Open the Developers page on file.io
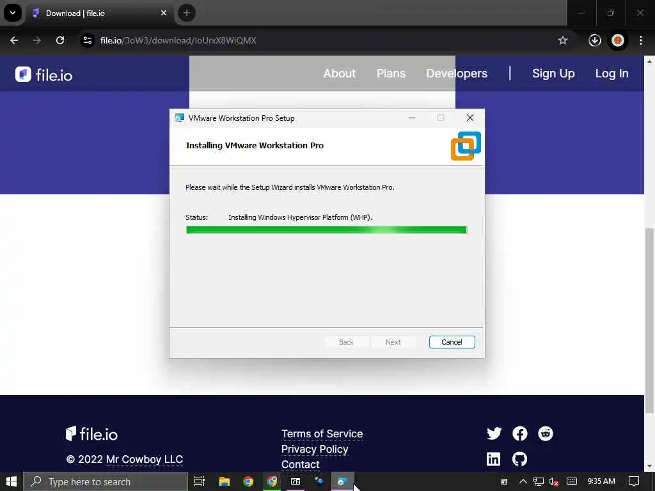Viewport: 655px width, 491px height. pyautogui.click(x=457, y=74)
